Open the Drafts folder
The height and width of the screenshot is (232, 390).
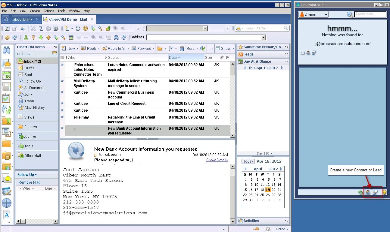coord(29,68)
